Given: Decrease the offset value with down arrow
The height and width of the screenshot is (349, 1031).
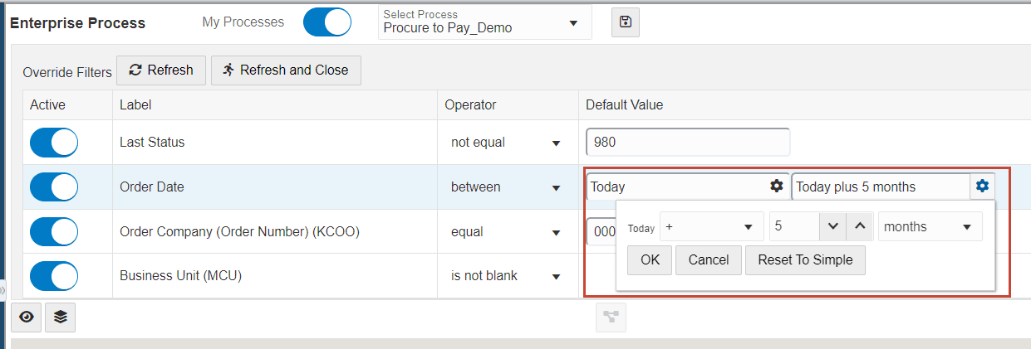Looking at the screenshot, I should click(833, 226).
